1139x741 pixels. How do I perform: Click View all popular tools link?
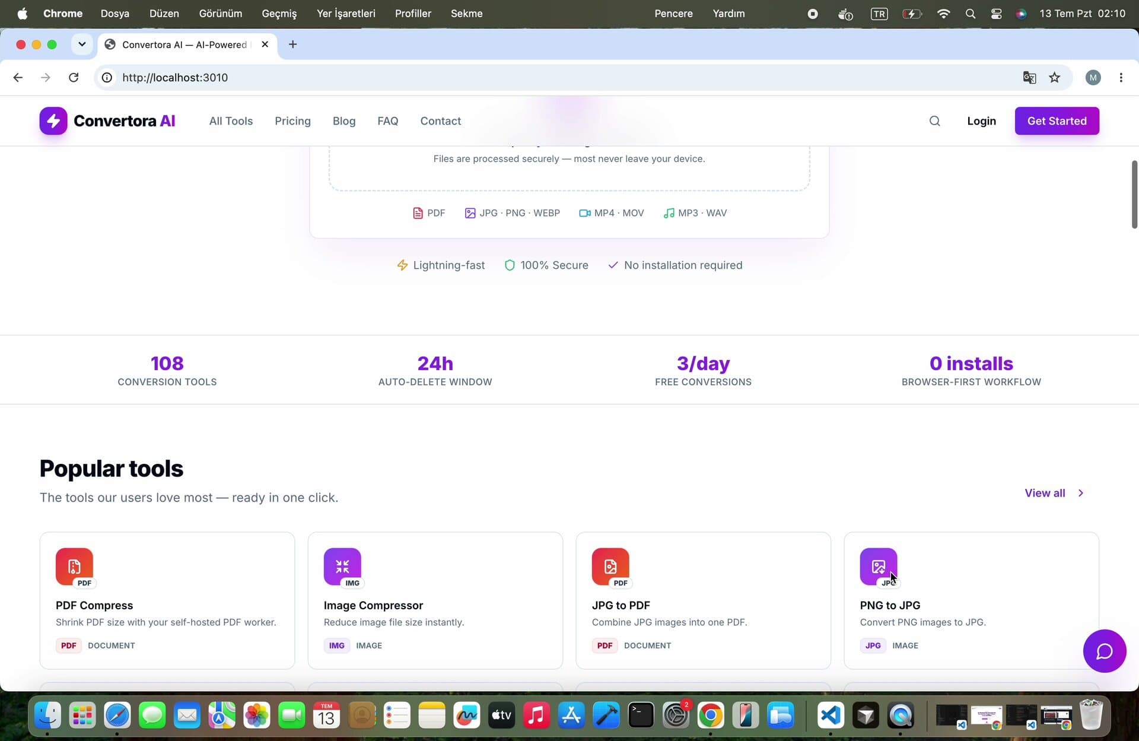coord(1054,493)
